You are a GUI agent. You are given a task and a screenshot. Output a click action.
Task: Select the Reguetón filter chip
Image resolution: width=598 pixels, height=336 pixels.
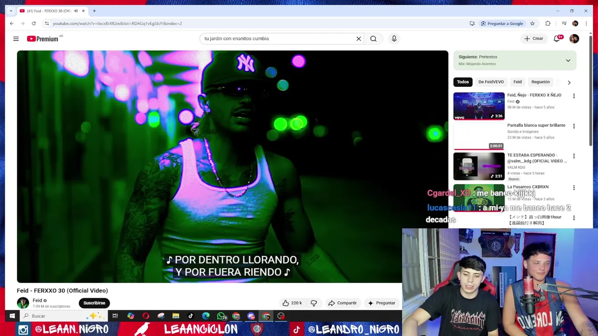coord(540,82)
